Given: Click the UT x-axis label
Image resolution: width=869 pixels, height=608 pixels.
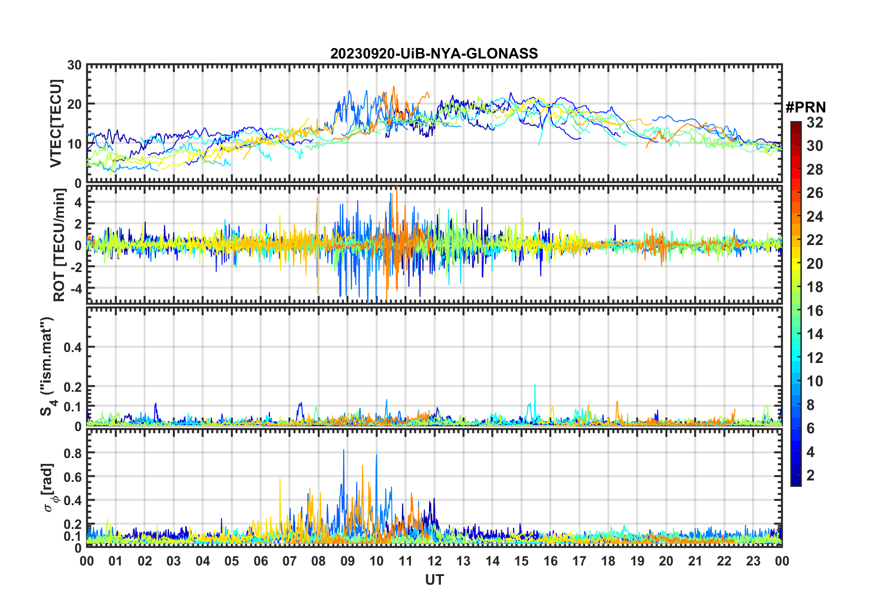Looking at the screenshot, I should (x=434, y=580).
